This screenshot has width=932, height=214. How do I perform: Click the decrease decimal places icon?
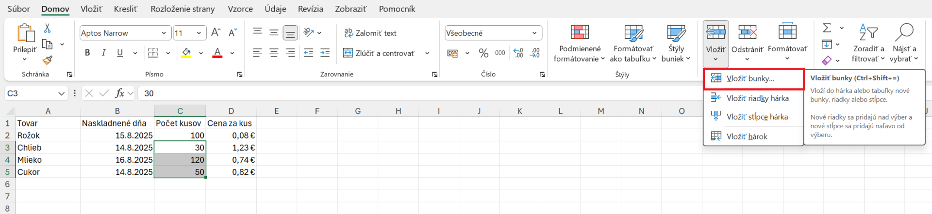coord(535,53)
